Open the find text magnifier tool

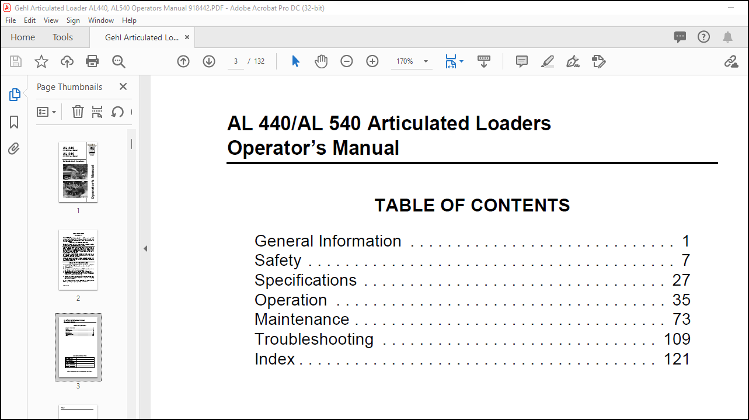pos(119,61)
